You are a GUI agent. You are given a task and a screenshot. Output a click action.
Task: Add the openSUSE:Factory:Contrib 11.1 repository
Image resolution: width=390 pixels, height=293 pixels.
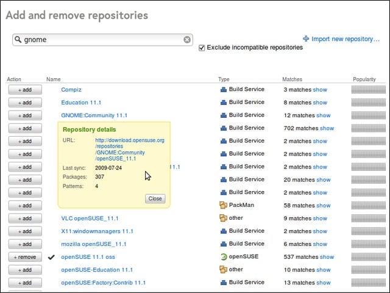click(x=25, y=283)
